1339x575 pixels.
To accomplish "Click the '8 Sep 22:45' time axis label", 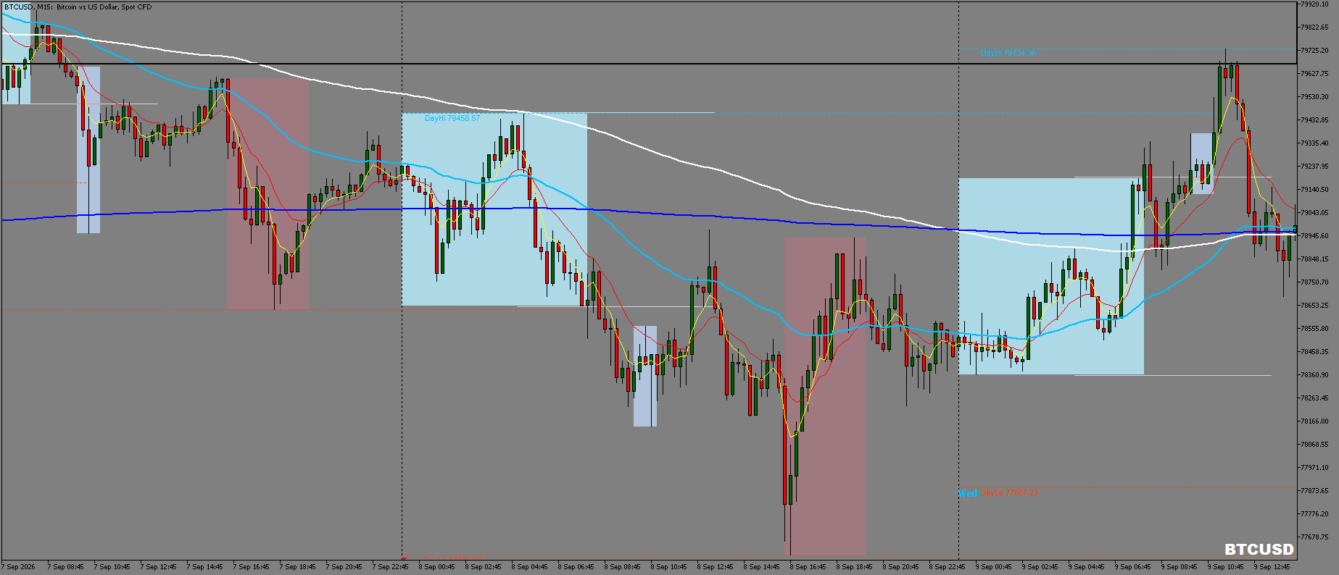I will (947, 567).
